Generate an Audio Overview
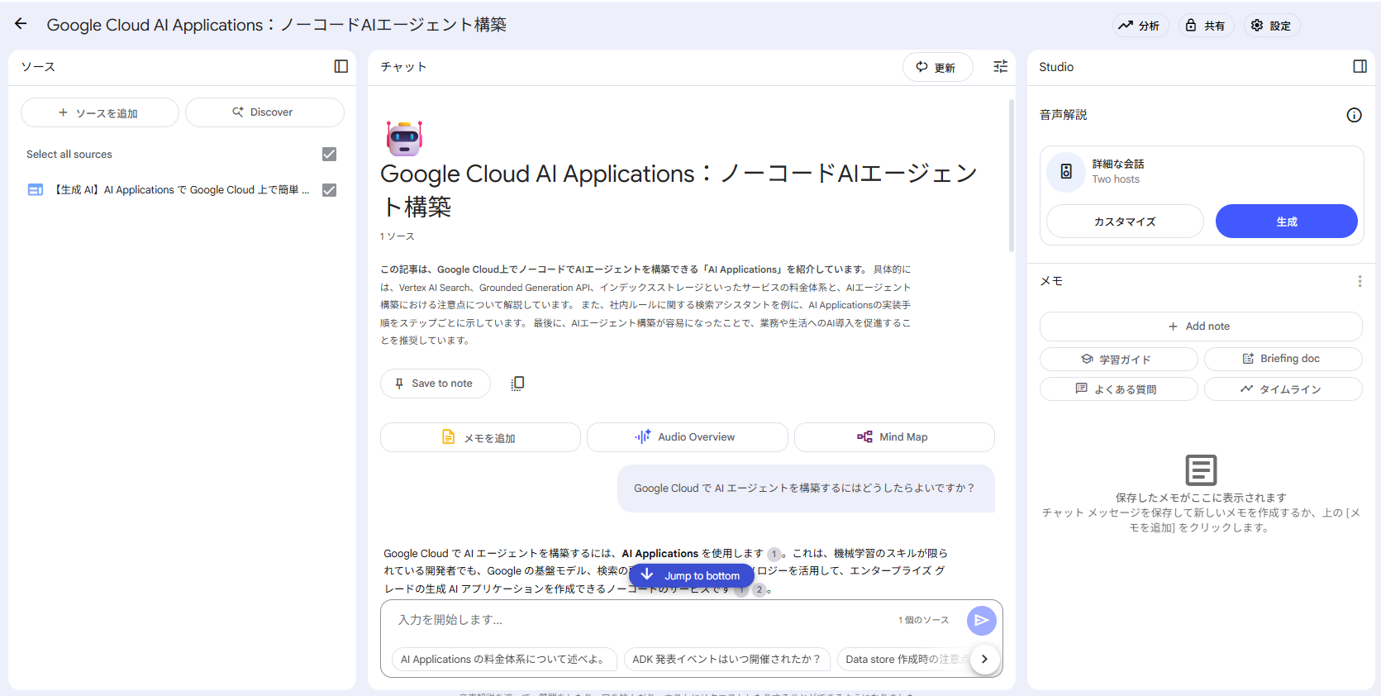Screen dimensions: 1381x696 (x=687, y=437)
